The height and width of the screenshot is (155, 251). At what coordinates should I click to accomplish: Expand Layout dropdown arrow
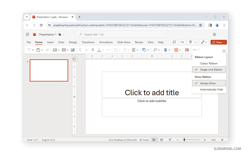[x=68, y=50]
